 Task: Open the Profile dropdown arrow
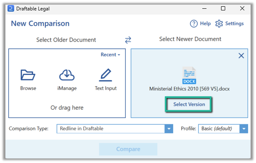(244, 129)
